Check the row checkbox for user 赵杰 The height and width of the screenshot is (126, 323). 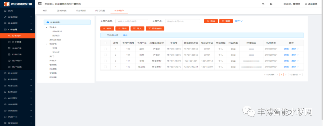point(105,49)
